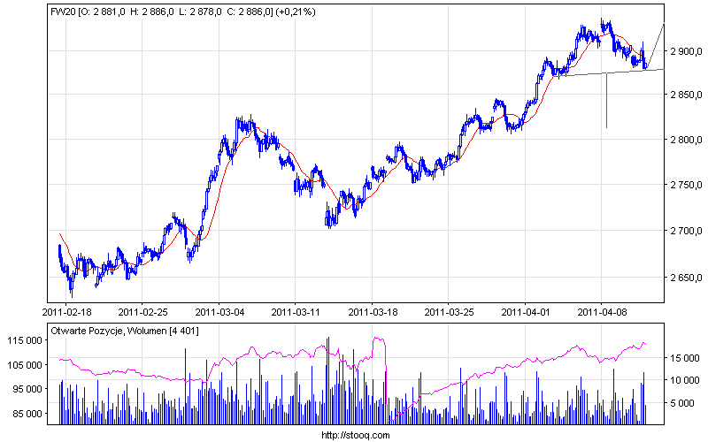Click the 2 850,0 price axis label
Screen dimensions: 708x442
click(x=687, y=95)
